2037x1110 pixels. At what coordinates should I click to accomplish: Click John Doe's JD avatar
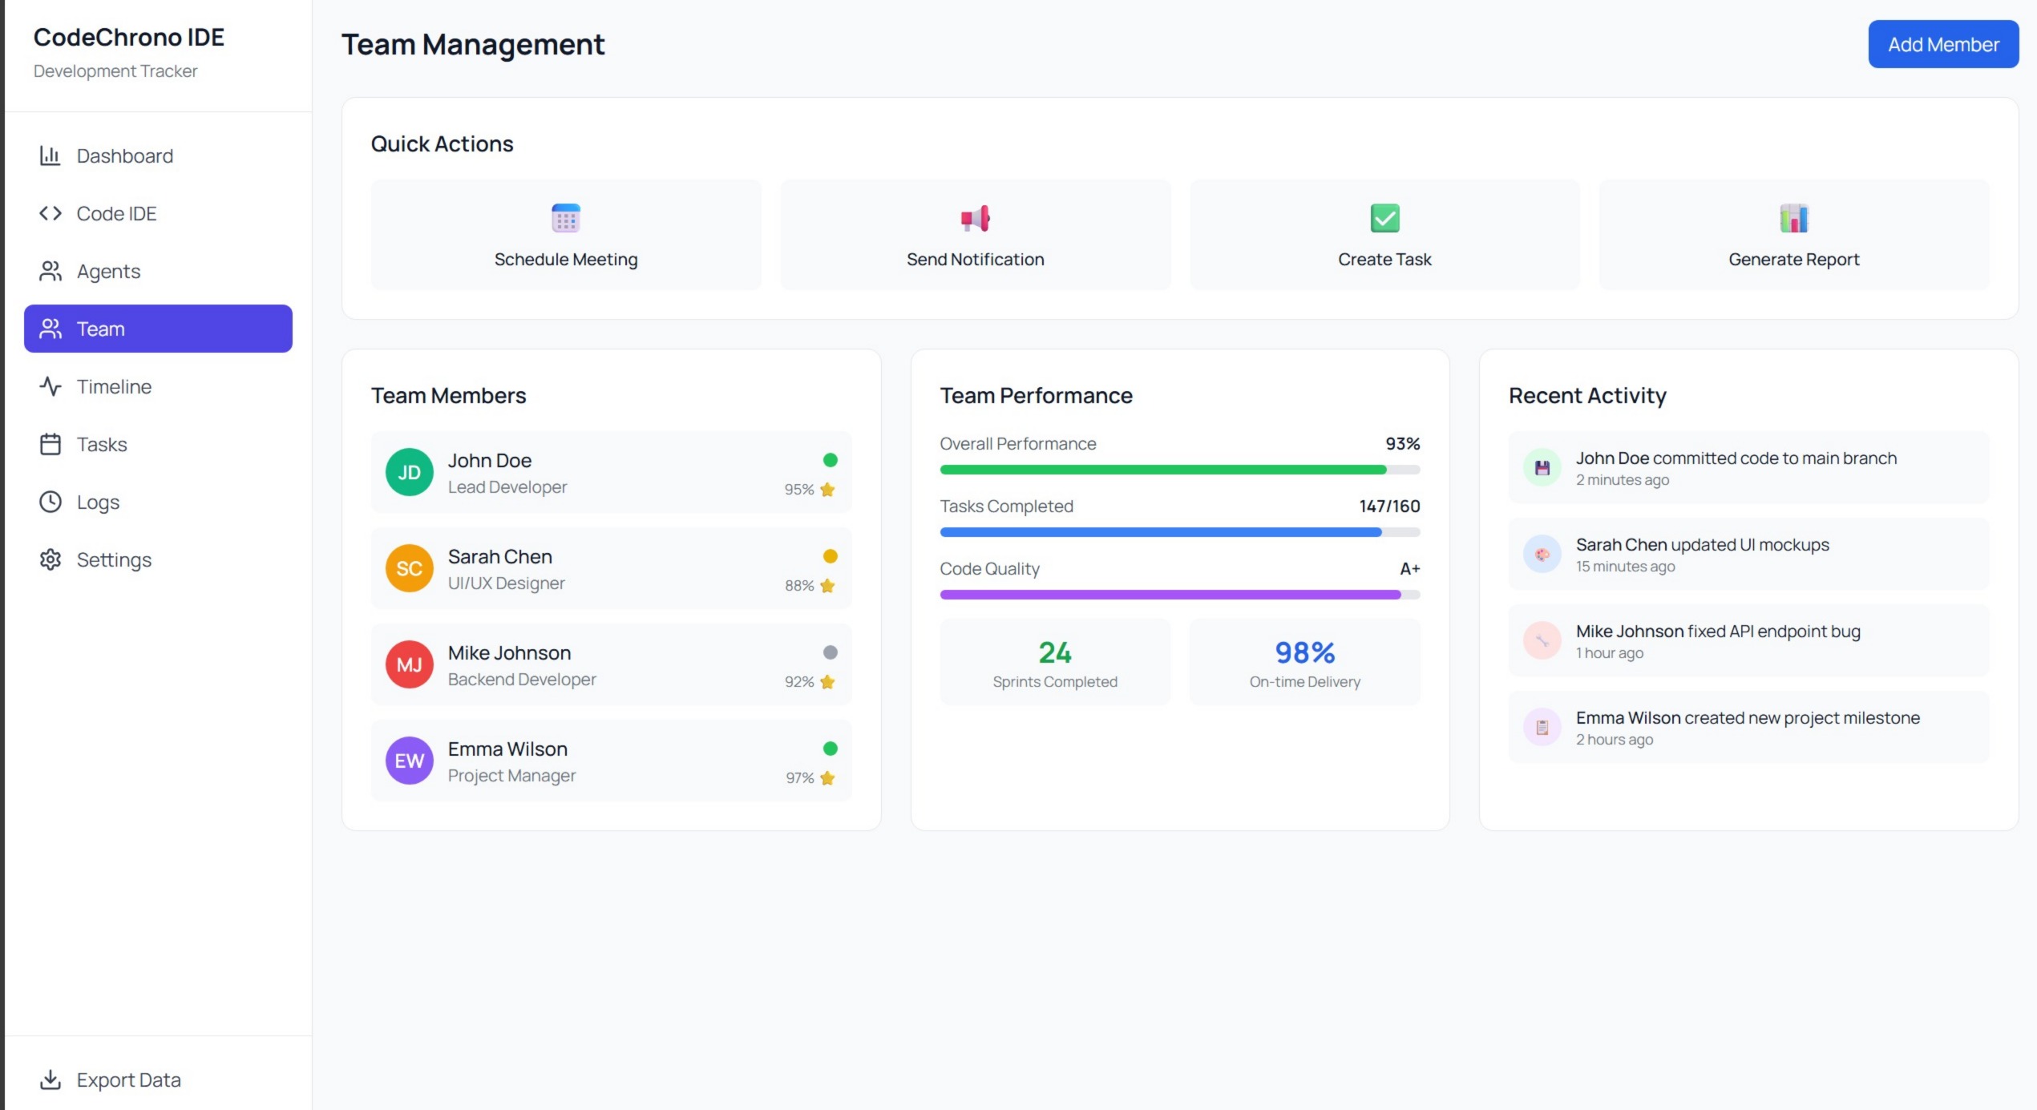pos(409,472)
